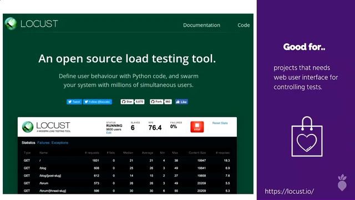Switch to the Exceptions tab
The height and width of the screenshot is (200, 355).
[x=60, y=143]
